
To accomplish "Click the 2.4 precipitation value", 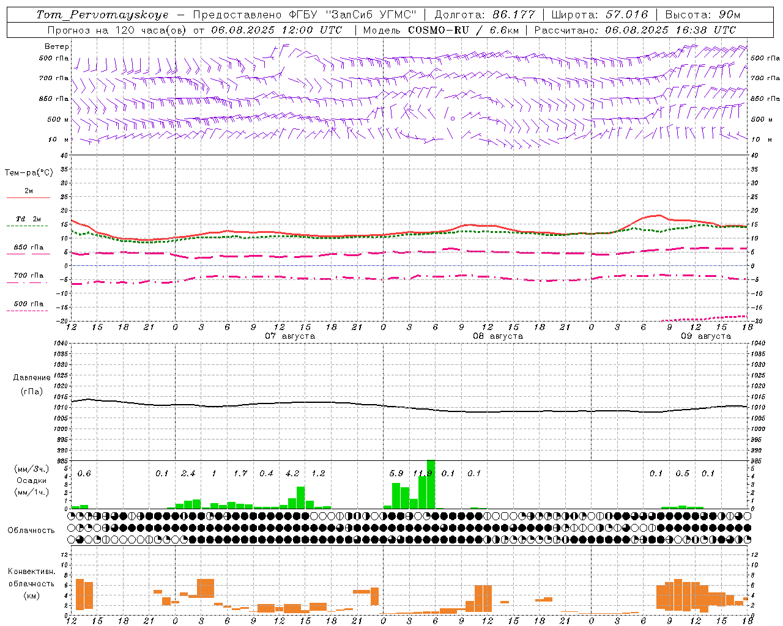I will 188,474.
